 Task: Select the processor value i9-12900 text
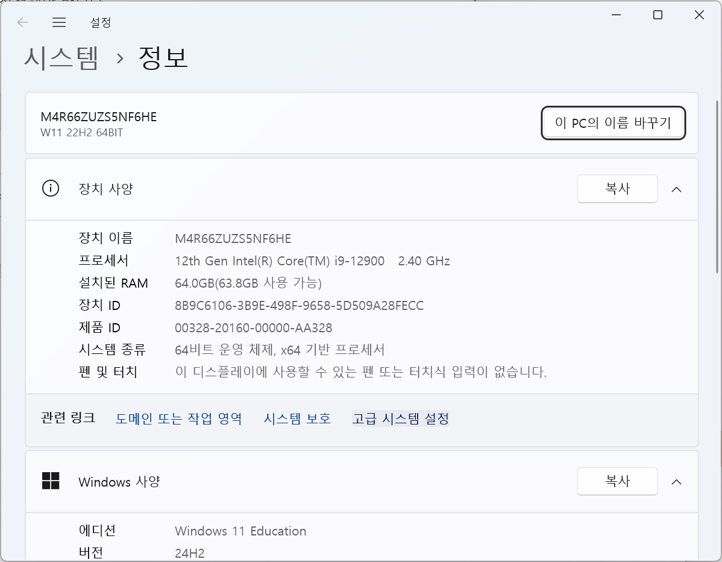pos(359,260)
